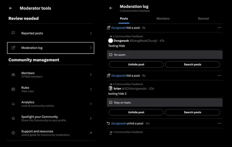232x147 pixels.
Task: Click the undo arrow icon on unhid entry
Action: 108,123
